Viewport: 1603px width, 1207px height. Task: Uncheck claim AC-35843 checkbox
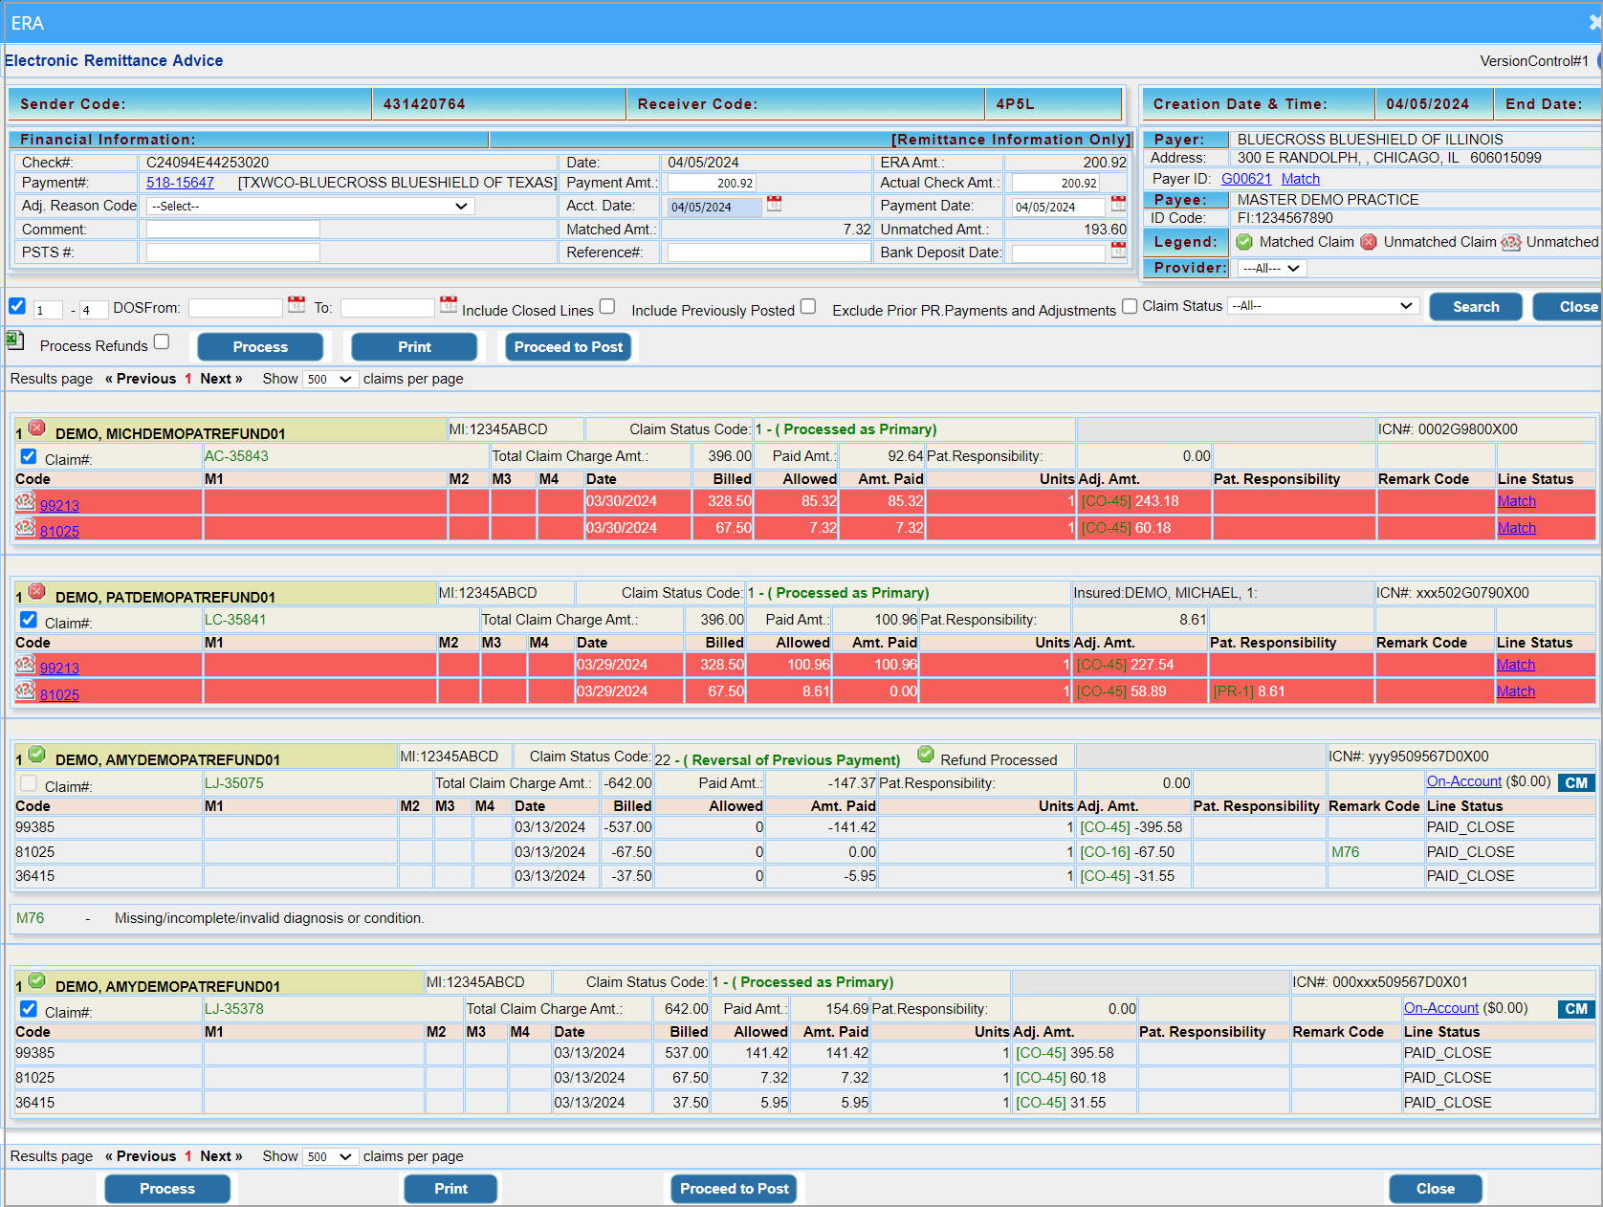pyautogui.click(x=29, y=457)
